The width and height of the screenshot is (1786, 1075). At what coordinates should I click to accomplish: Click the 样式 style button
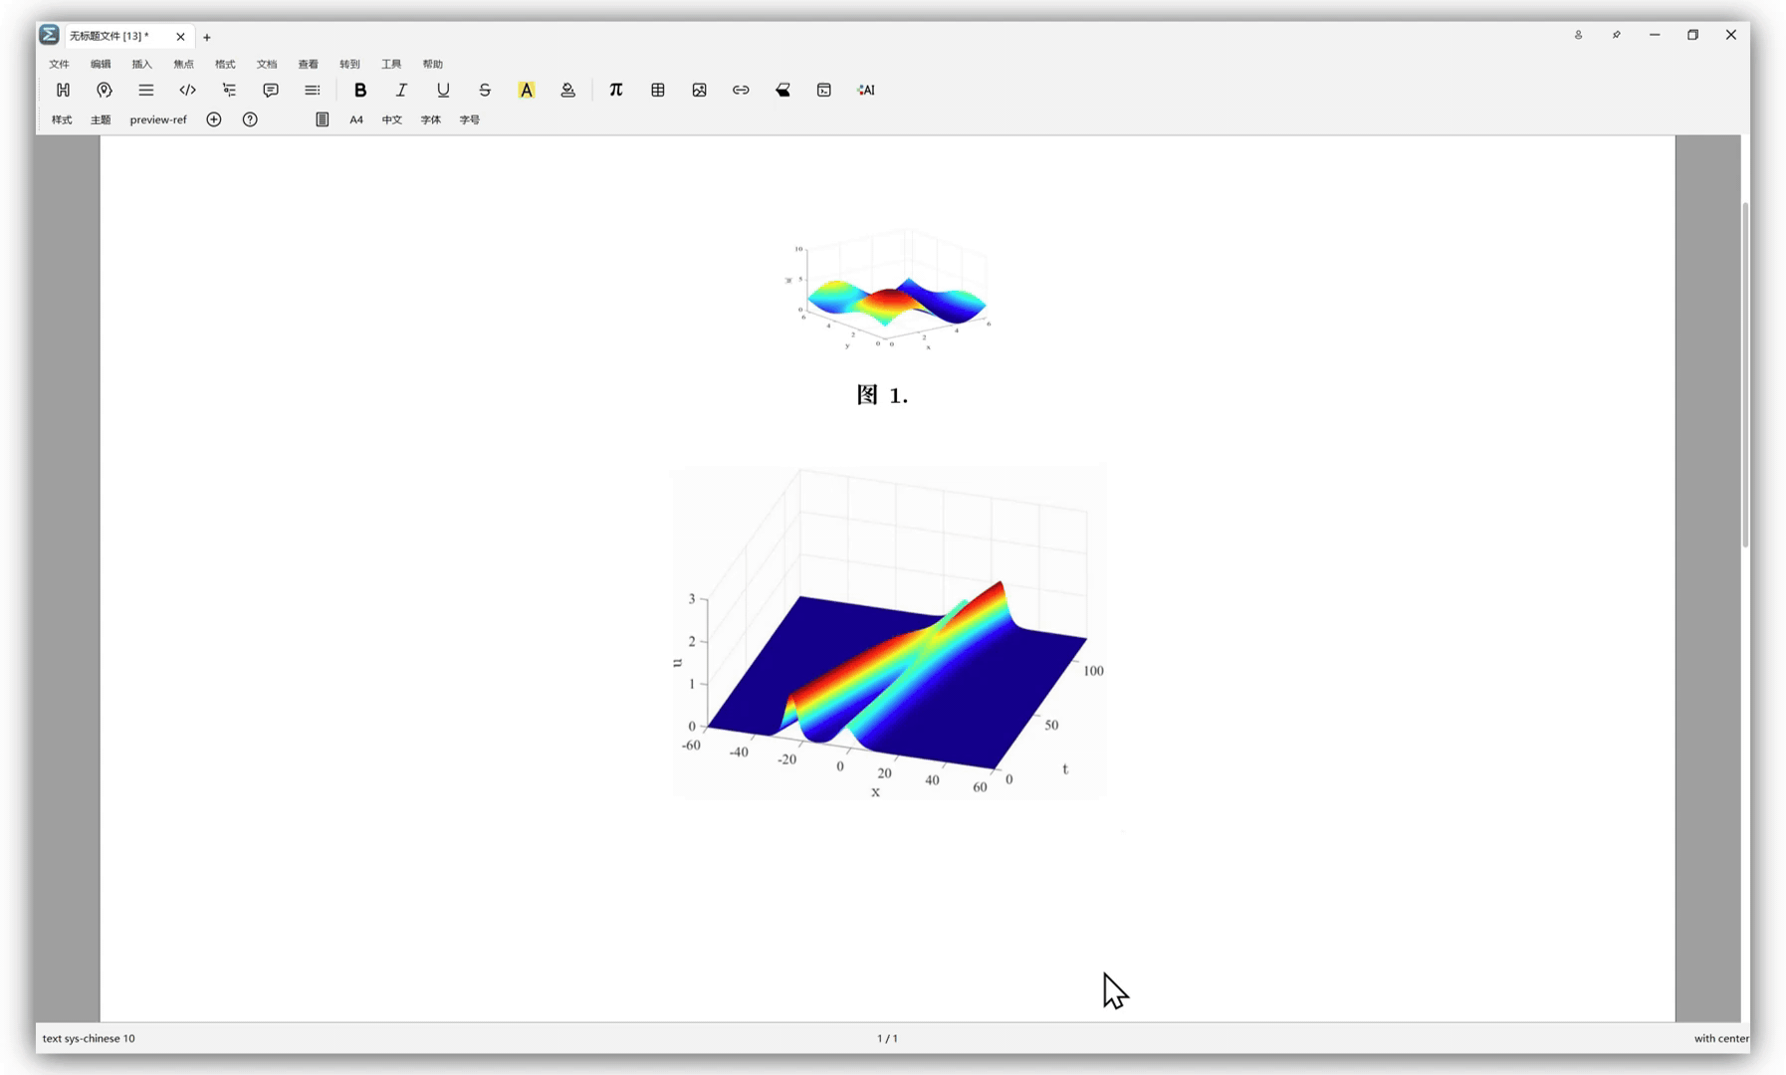[62, 119]
